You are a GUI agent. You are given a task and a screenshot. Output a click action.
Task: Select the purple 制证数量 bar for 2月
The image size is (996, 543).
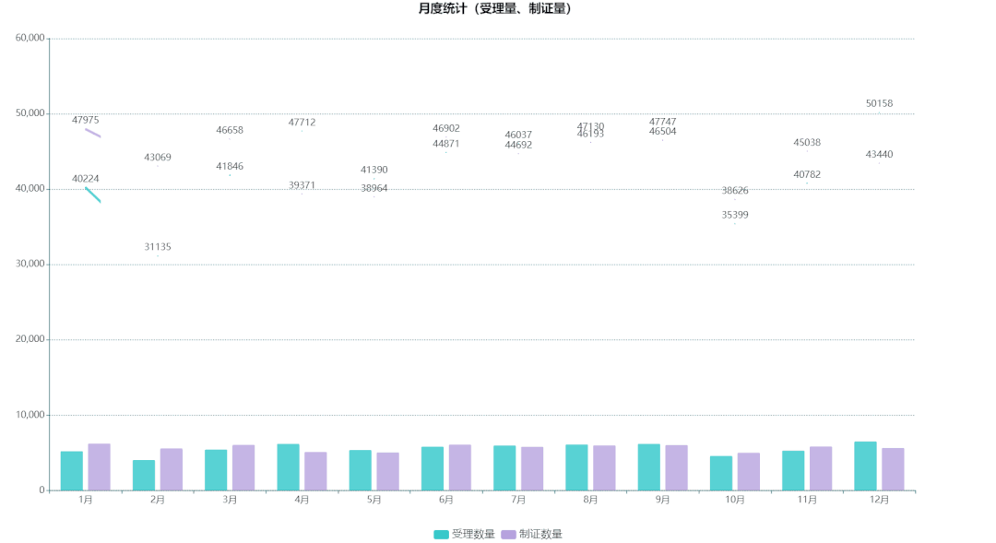[x=172, y=469]
